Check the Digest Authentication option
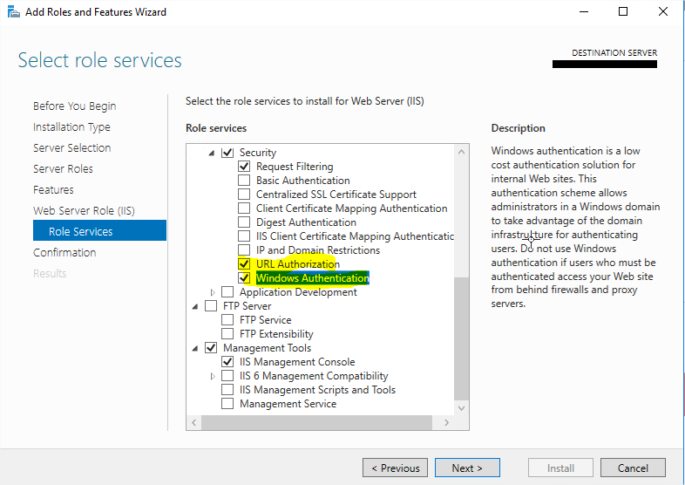685x485 pixels. pyautogui.click(x=244, y=222)
